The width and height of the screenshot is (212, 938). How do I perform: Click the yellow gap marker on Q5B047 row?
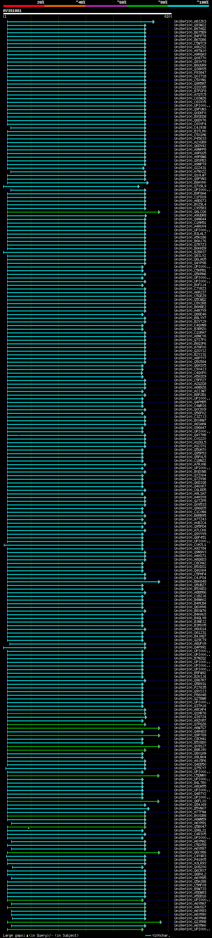click(28, 828)
